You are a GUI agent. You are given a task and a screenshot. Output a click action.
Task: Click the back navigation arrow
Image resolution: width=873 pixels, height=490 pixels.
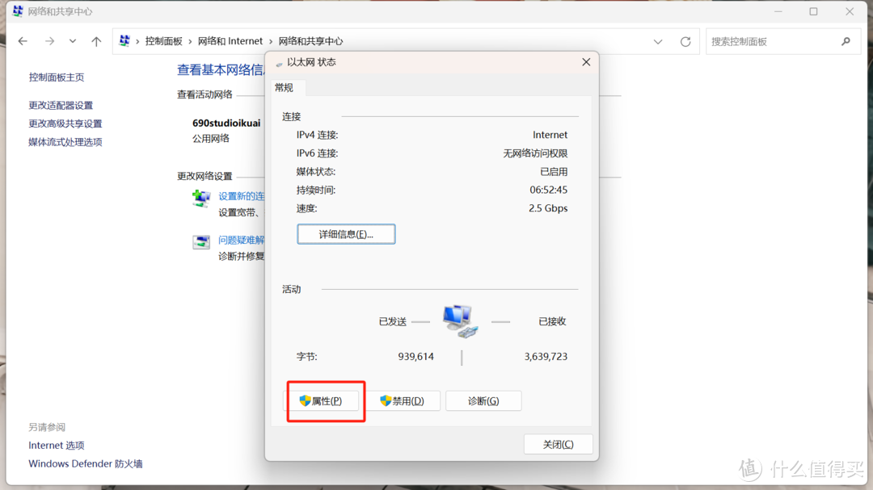point(22,40)
